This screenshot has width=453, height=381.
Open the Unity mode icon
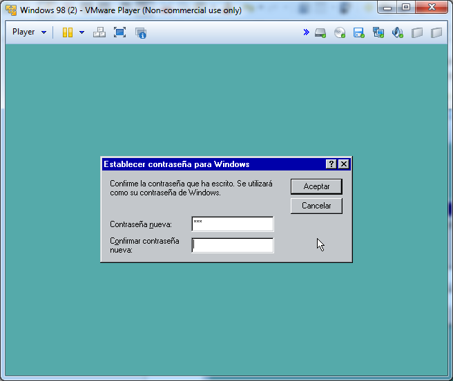click(x=141, y=32)
